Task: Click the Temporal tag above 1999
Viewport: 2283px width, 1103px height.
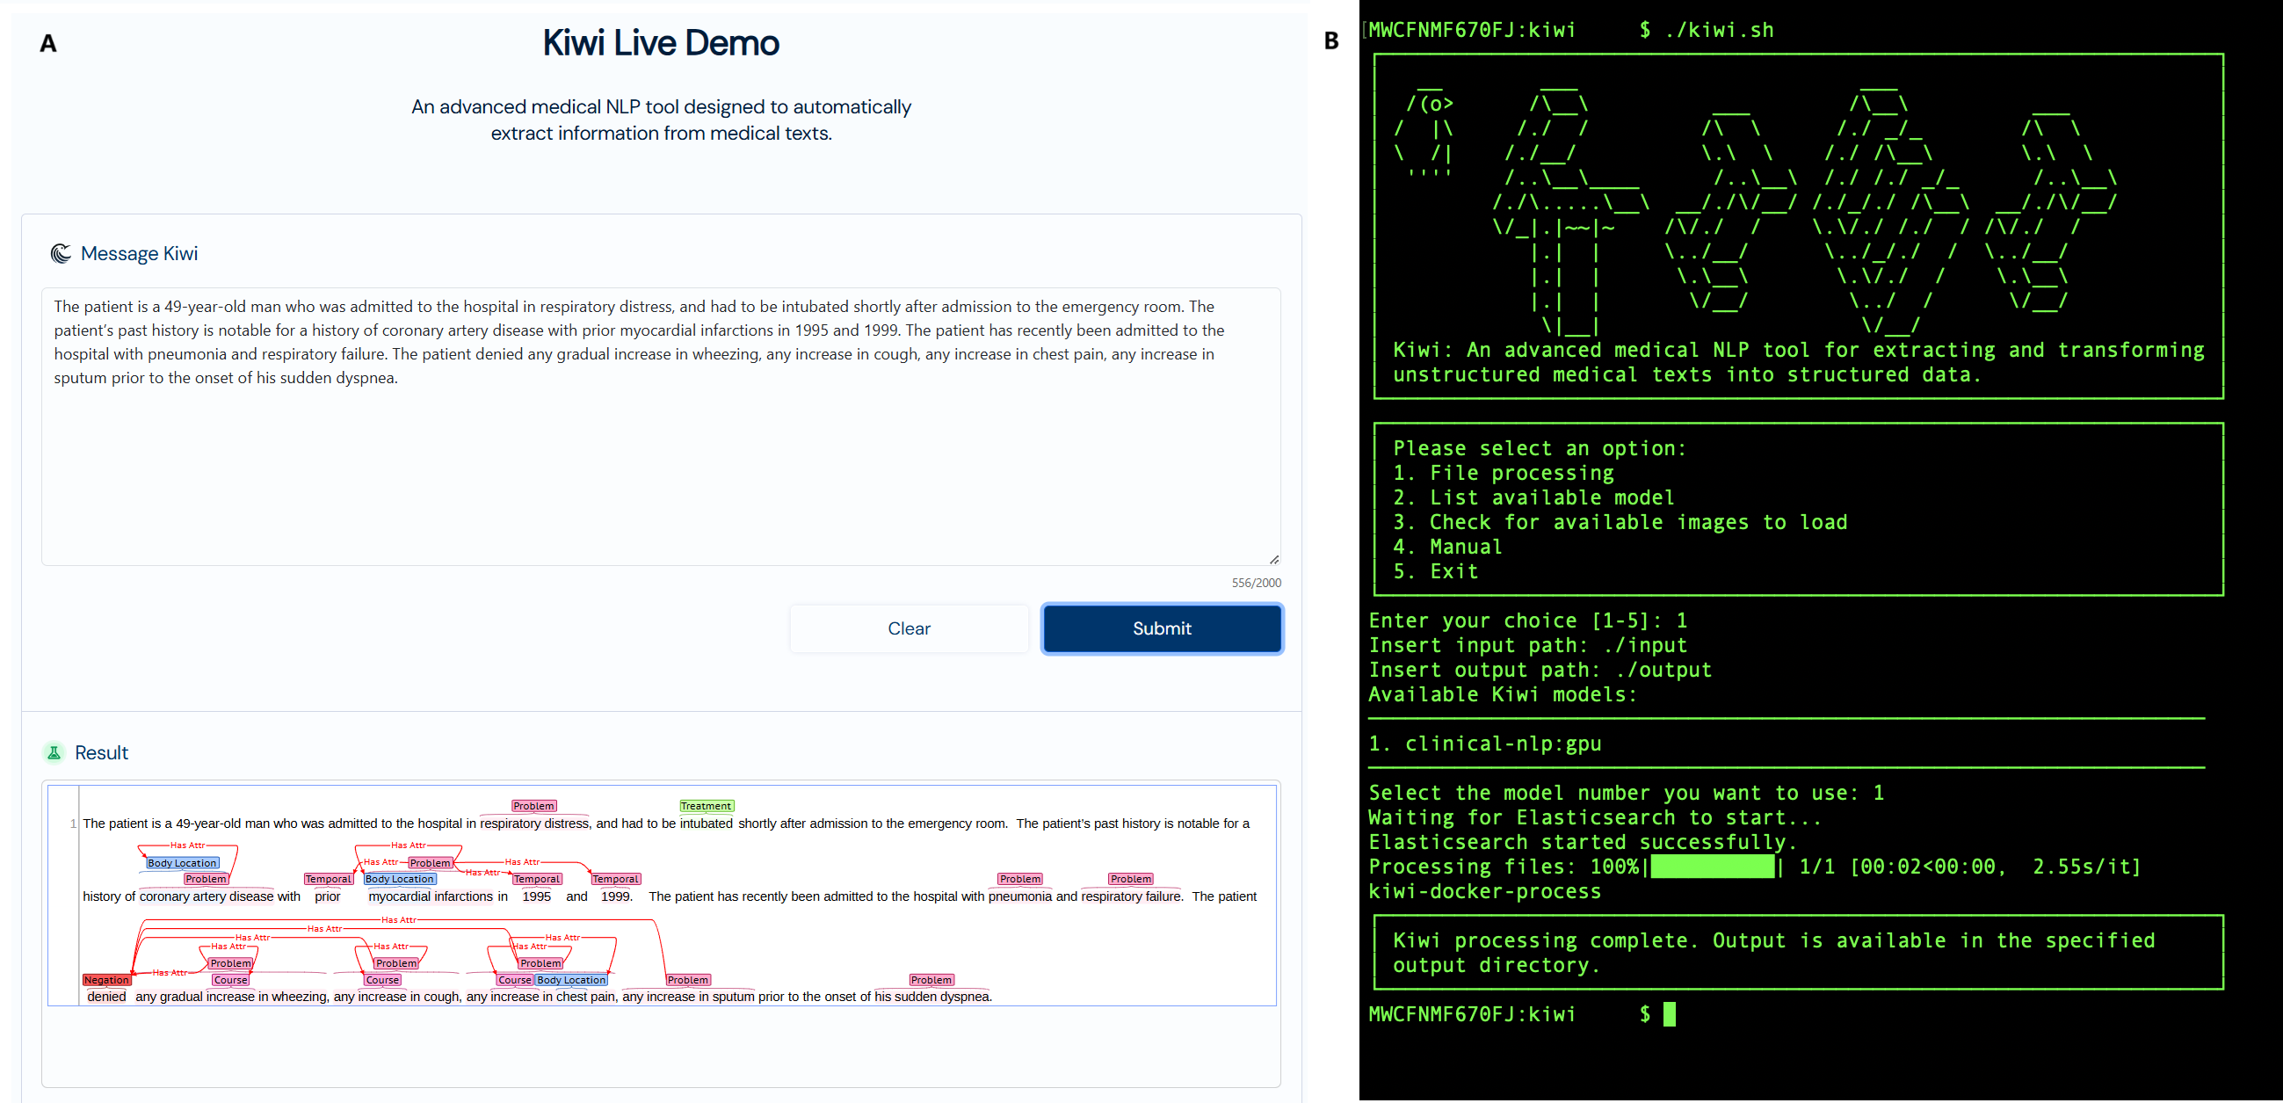Action: tap(615, 879)
